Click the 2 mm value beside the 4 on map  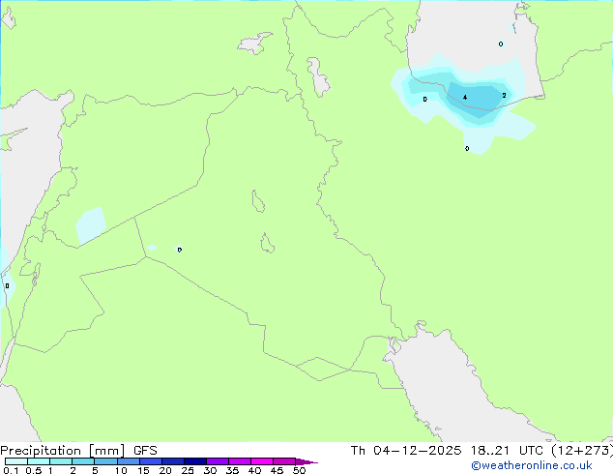[x=504, y=95]
